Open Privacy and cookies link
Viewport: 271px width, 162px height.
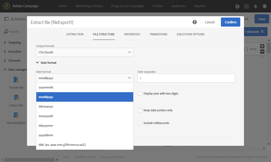[113, 157]
